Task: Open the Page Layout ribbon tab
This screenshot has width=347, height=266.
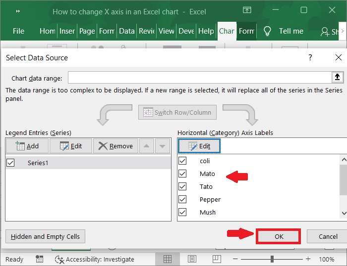Action: pyautogui.click(x=87, y=31)
